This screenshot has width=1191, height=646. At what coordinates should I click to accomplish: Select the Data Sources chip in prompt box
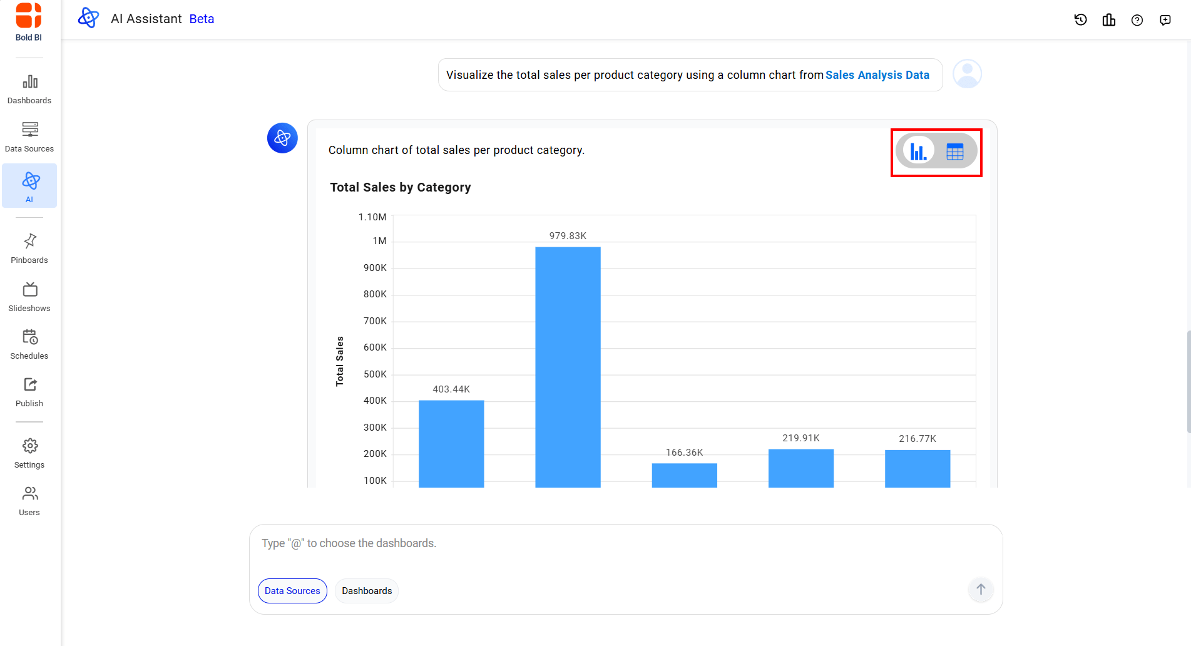coord(292,591)
